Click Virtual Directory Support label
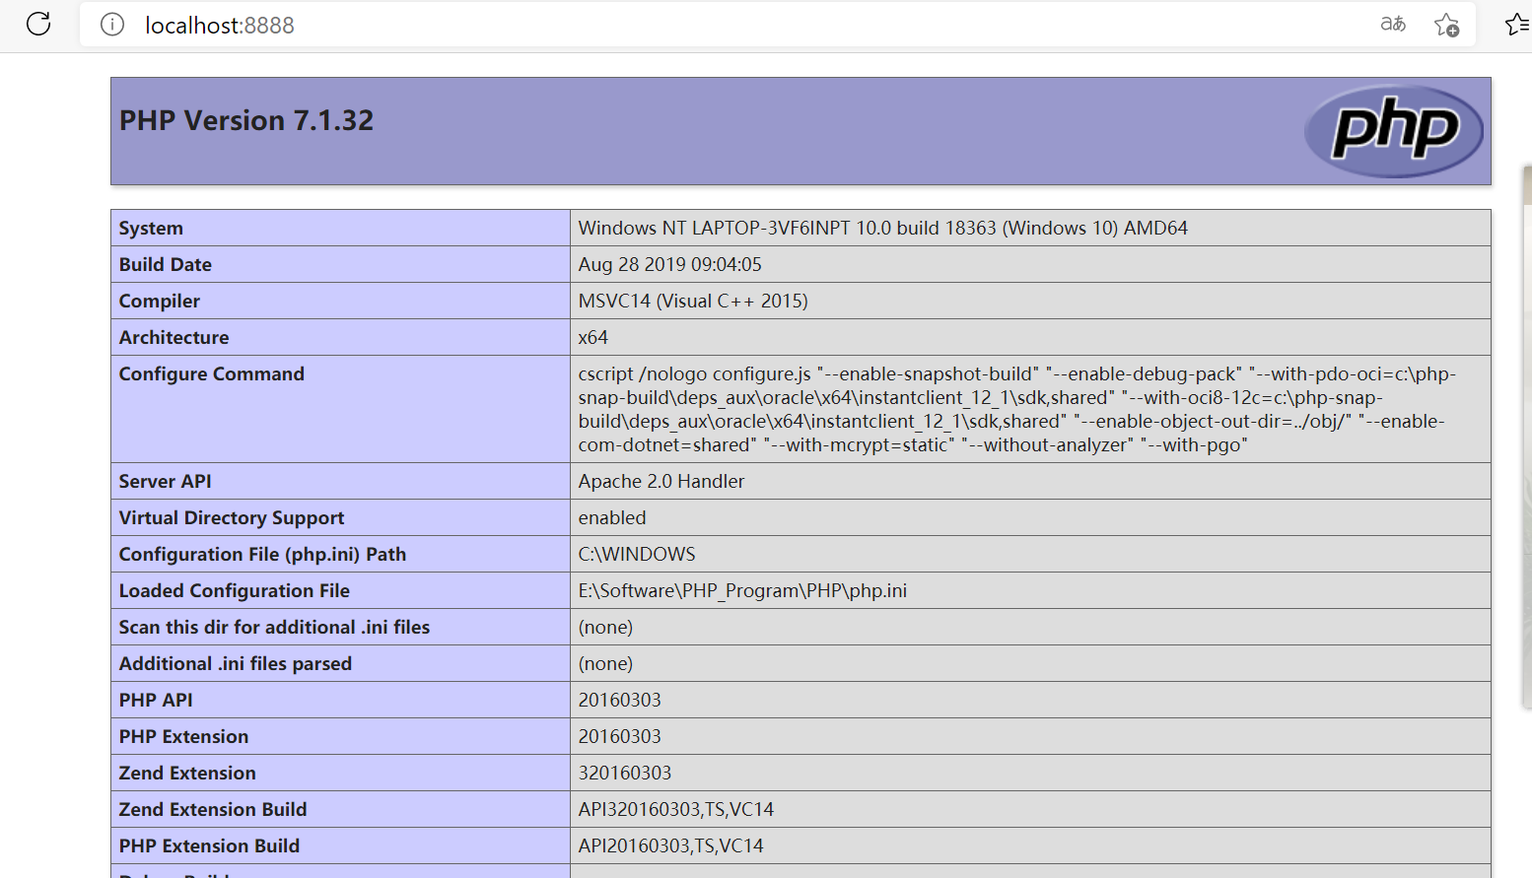Image resolution: width=1532 pixels, height=878 pixels. tap(232, 517)
